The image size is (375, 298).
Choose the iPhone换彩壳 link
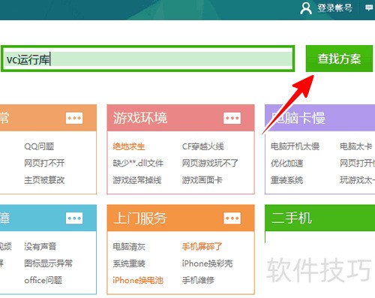pyautogui.click(x=207, y=263)
